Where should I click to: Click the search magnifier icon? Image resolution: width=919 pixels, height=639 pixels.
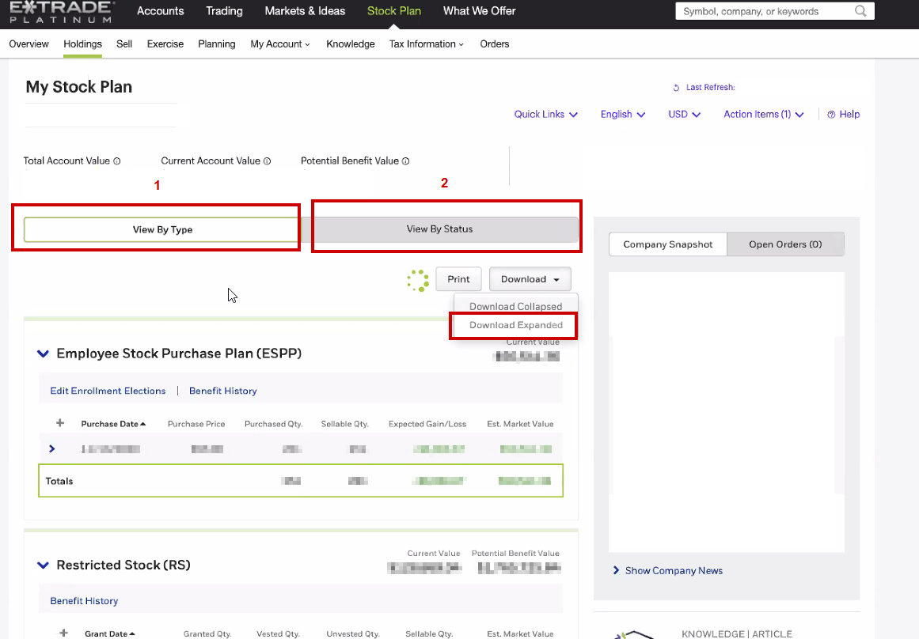point(860,11)
